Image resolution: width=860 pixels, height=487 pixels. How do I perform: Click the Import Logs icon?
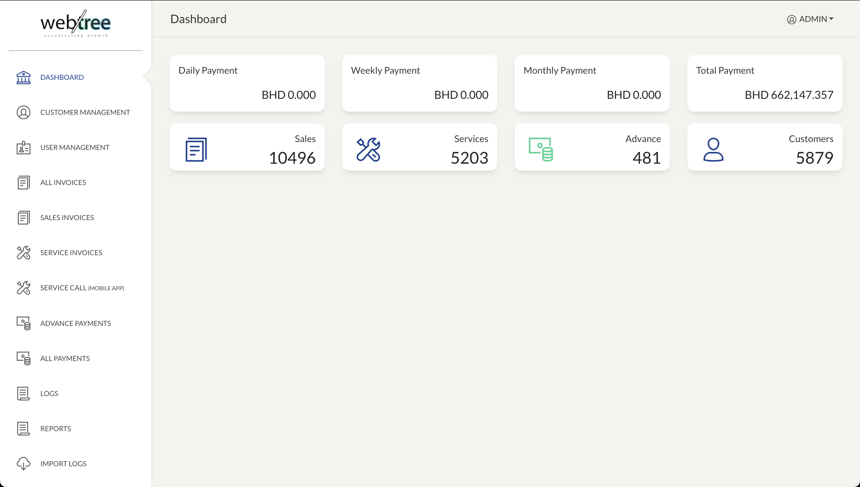tap(23, 463)
